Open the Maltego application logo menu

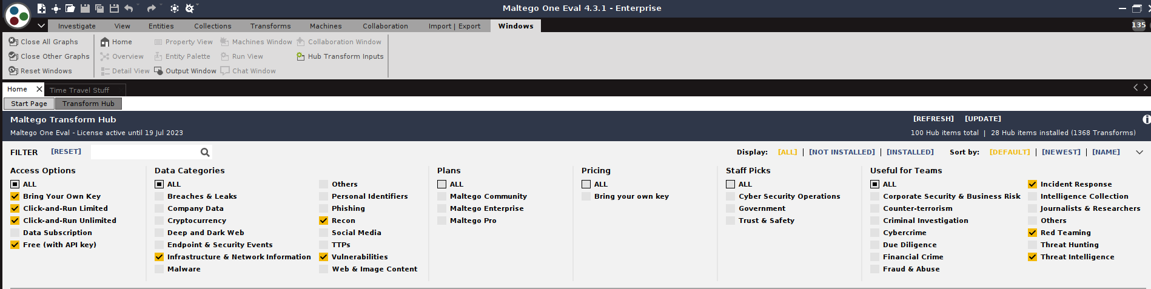(18, 16)
